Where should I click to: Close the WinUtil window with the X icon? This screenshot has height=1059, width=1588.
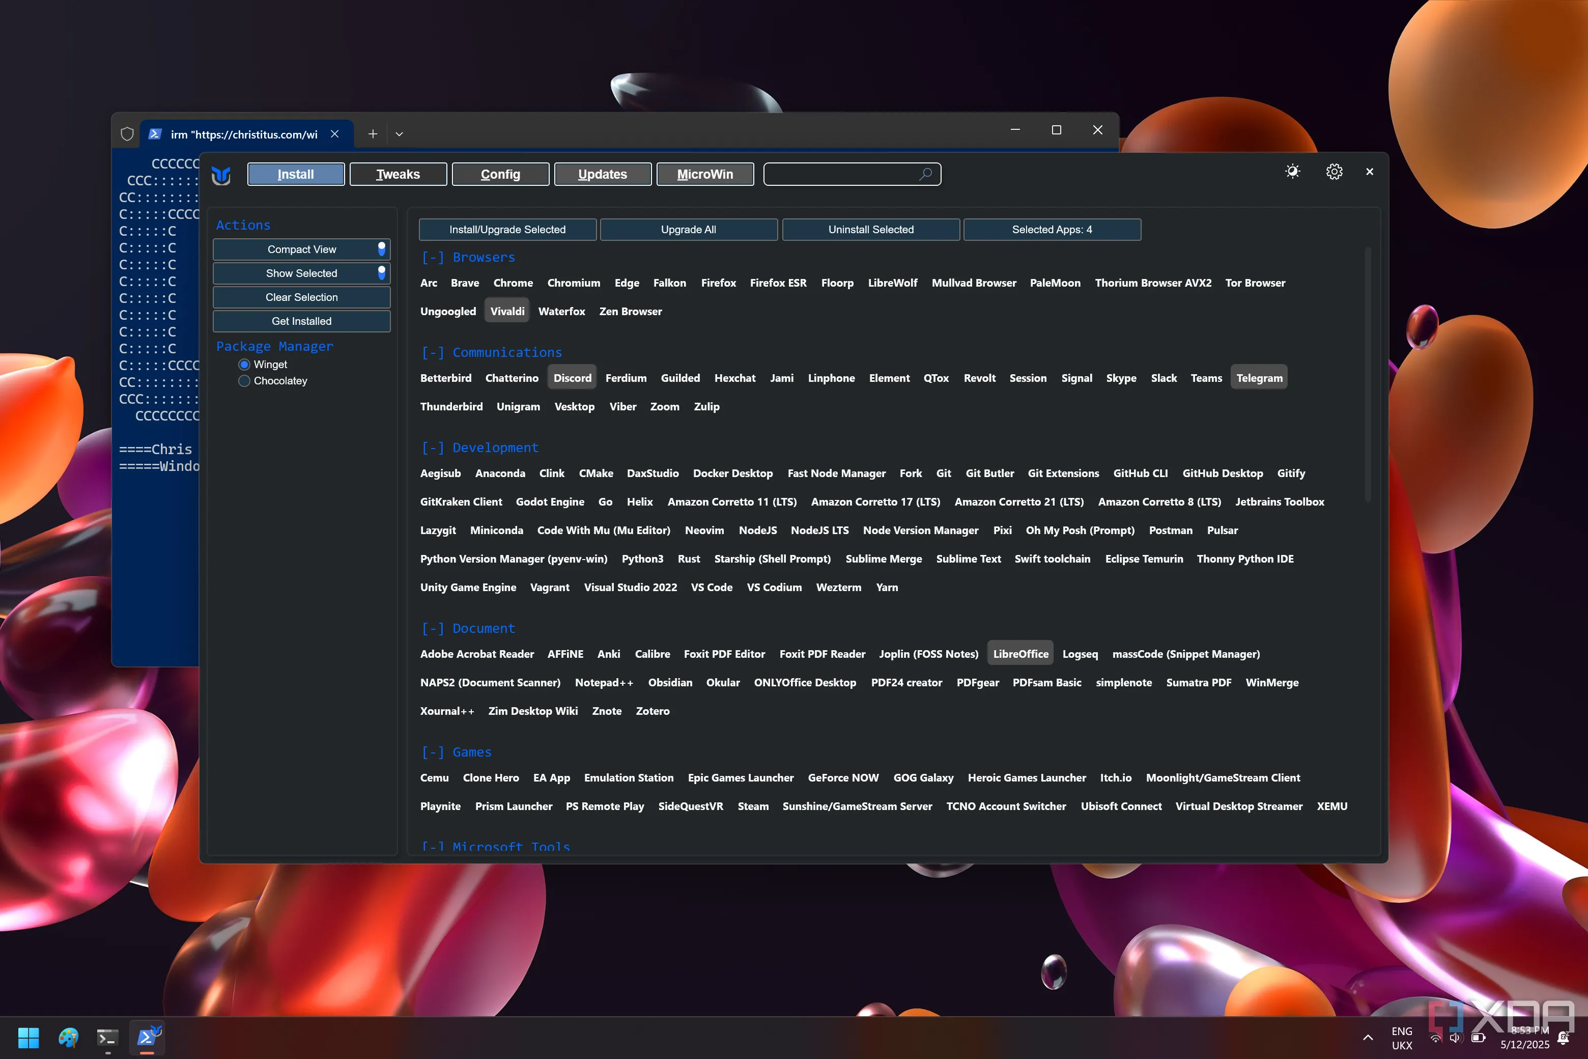pyautogui.click(x=1369, y=172)
